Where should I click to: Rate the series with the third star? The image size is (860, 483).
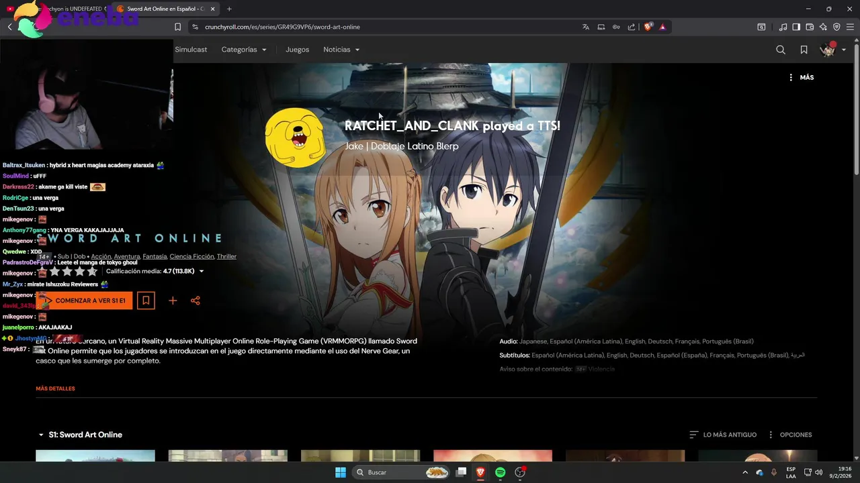[x=67, y=271]
